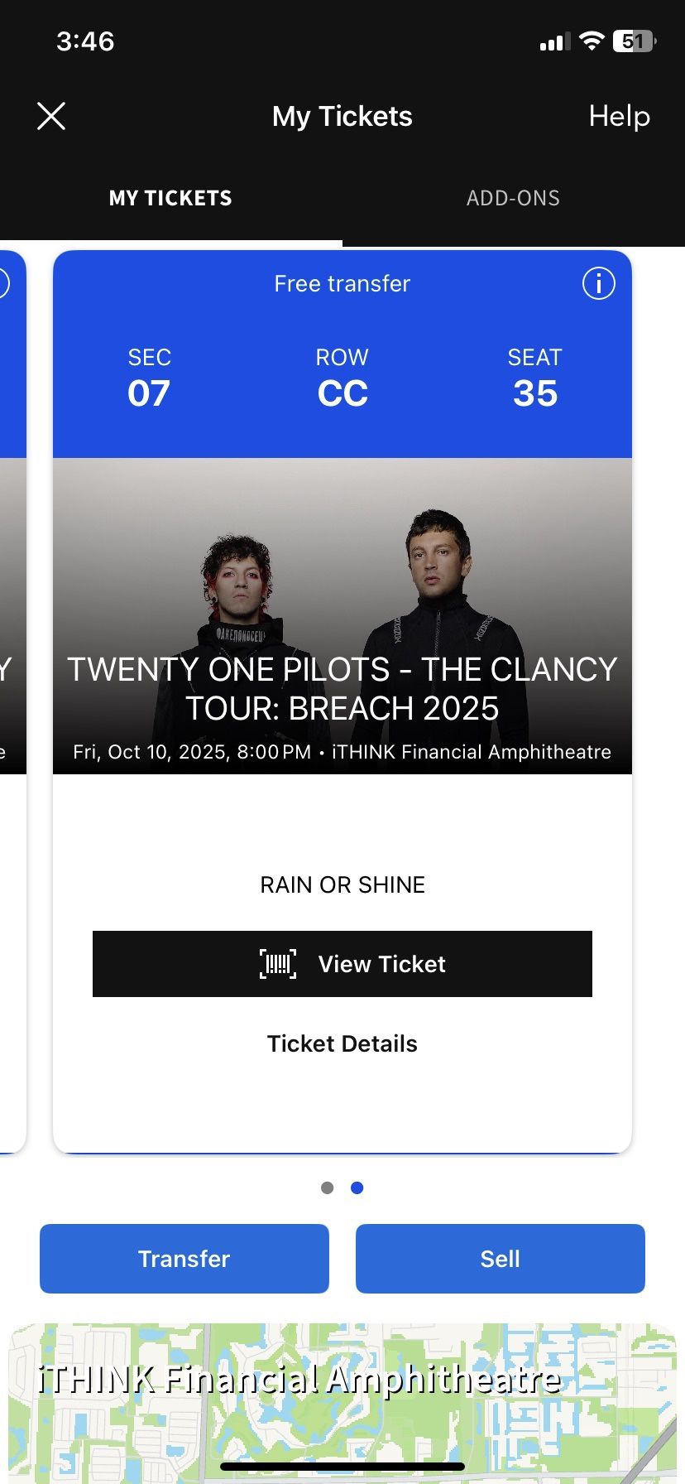Tap the previous ticket card on left edge

click(12, 704)
